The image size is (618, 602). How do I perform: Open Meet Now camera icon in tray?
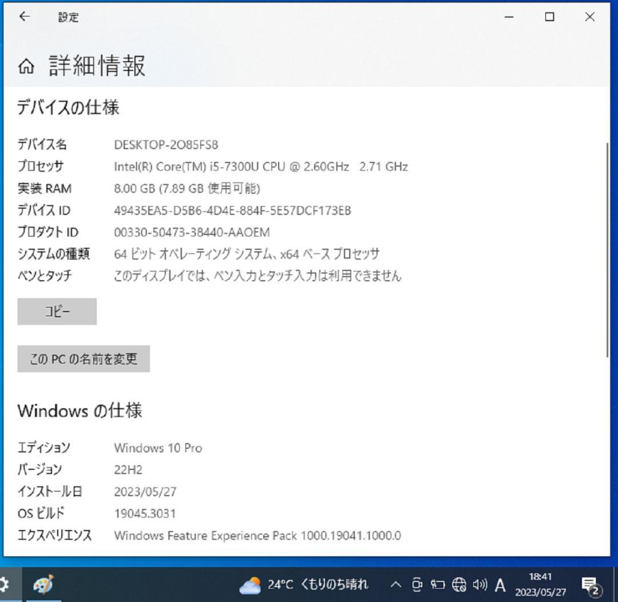417,585
